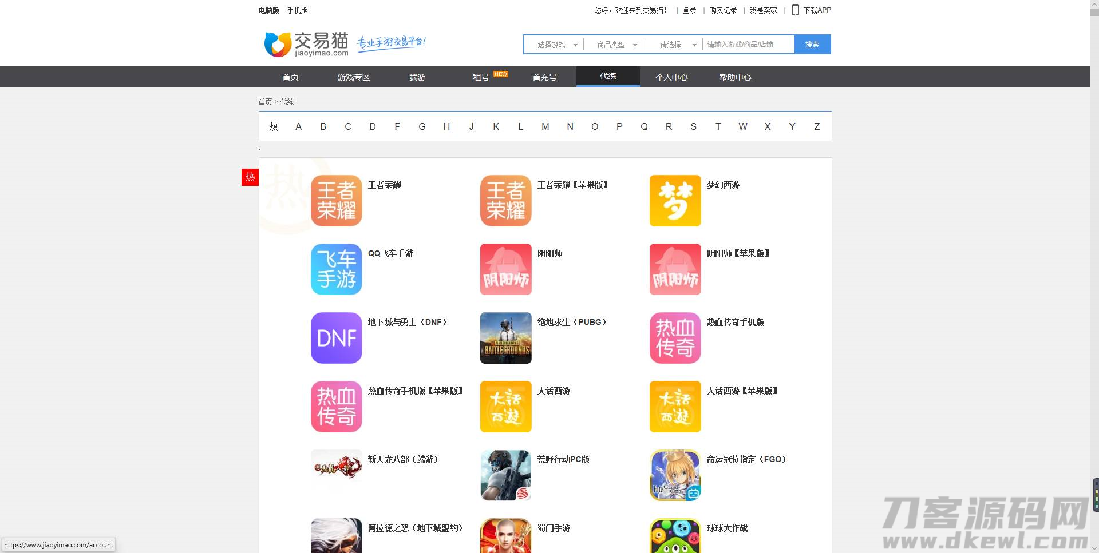Open the 大话西游 game icon
The image size is (1099, 553).
click(x=506, y=407)
